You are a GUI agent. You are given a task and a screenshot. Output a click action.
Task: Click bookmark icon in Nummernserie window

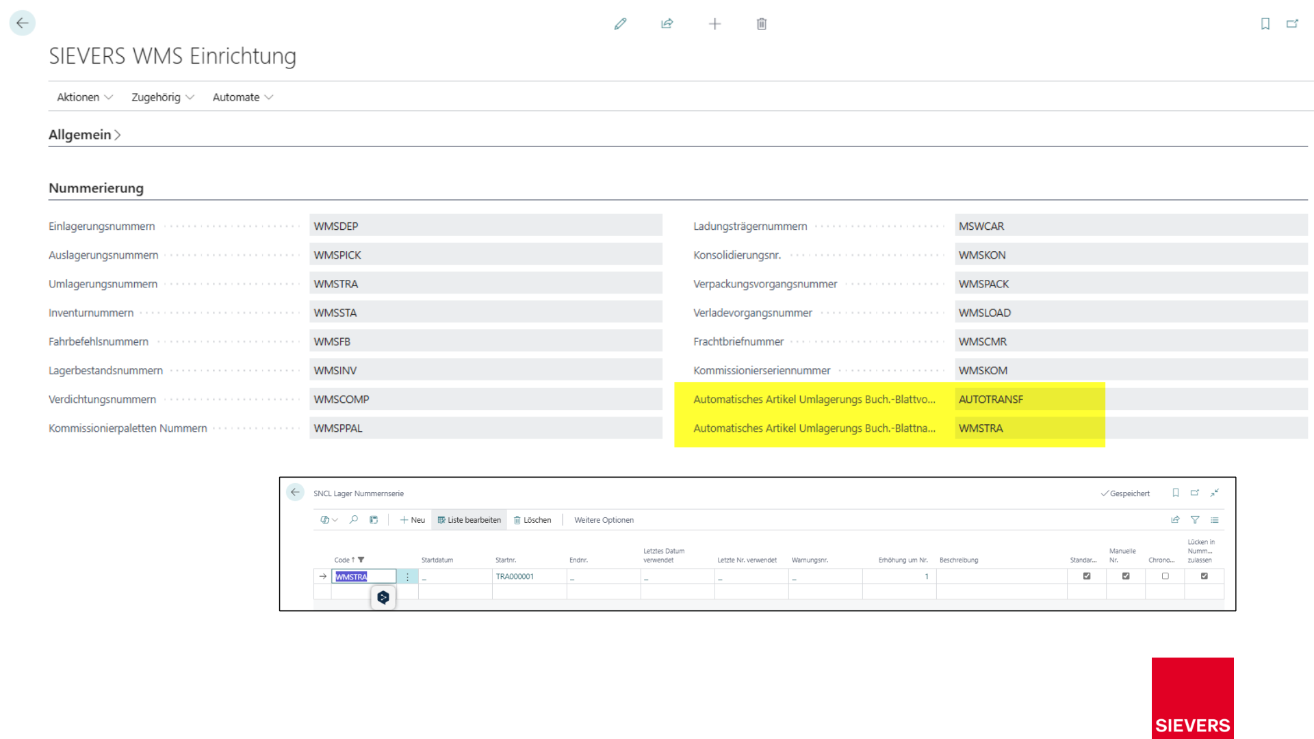(1176, 493)
